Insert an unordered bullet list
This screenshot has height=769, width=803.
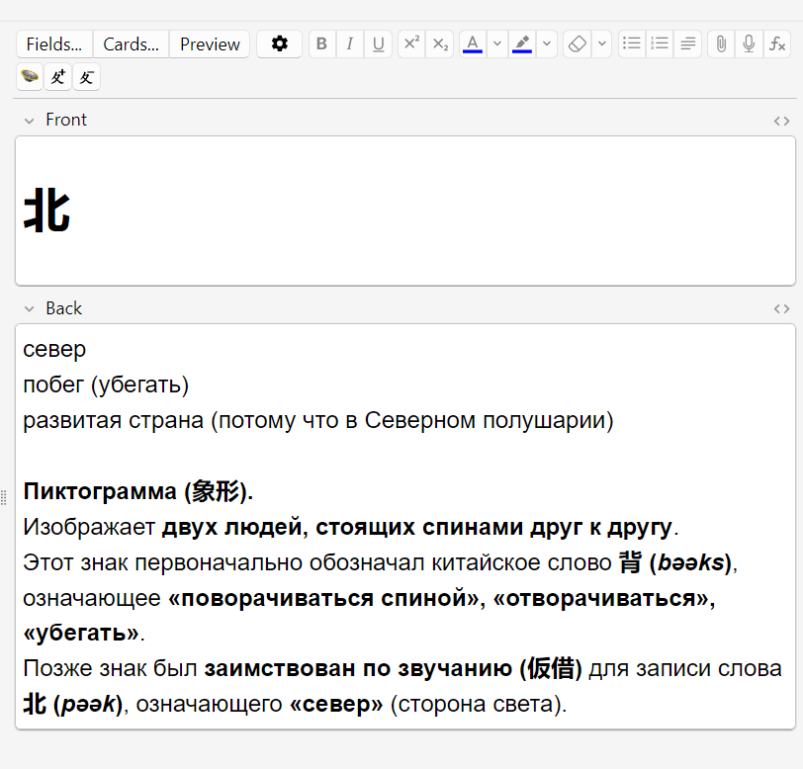click(x=632, y=44)
